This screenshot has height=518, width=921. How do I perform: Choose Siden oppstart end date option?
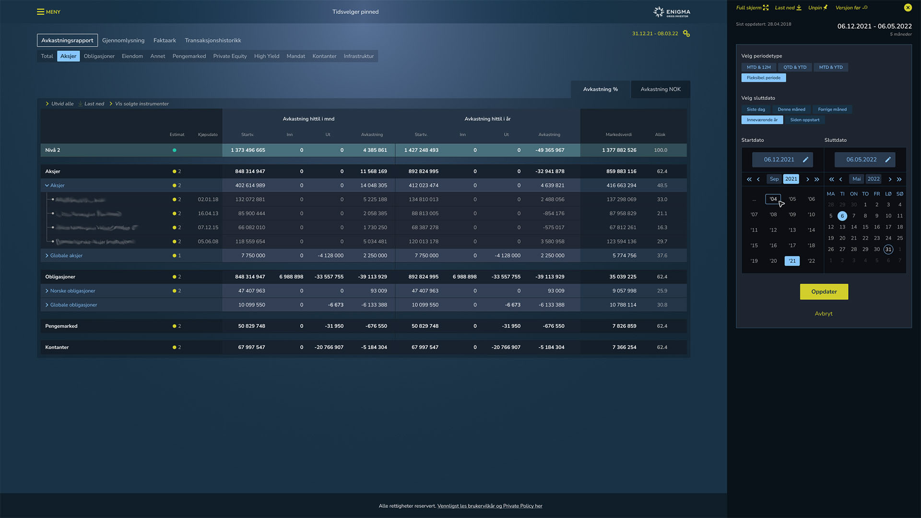tap(804, 120)
